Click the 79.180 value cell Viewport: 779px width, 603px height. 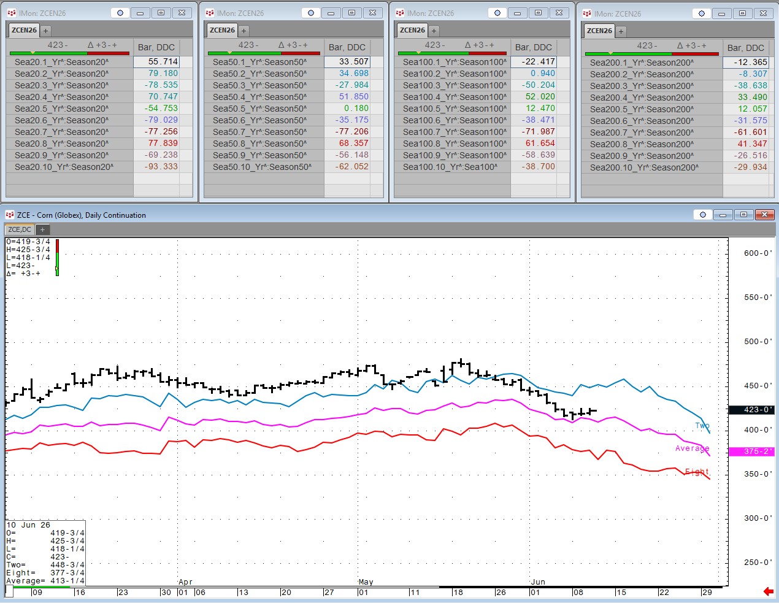(x=156, y=74)
